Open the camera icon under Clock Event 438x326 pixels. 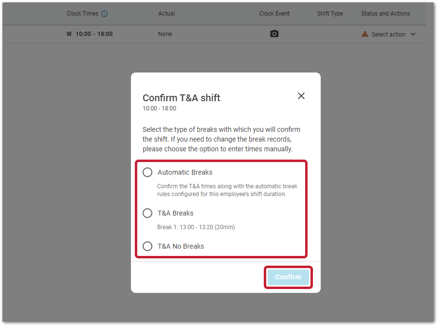click(x=274, y=34)
